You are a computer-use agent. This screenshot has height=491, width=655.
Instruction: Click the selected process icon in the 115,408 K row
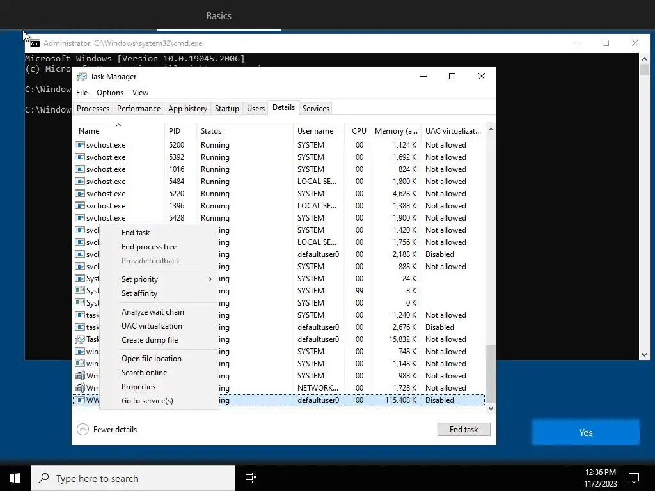tap(80, 400)
